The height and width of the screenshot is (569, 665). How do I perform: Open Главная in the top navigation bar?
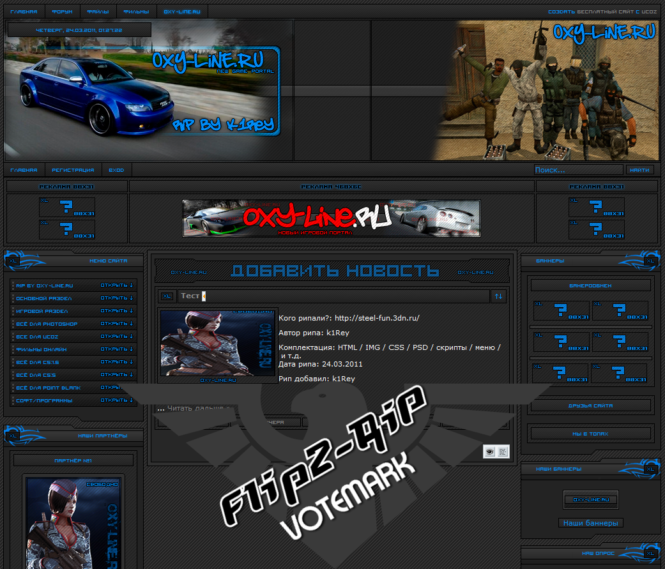point(24,12)
